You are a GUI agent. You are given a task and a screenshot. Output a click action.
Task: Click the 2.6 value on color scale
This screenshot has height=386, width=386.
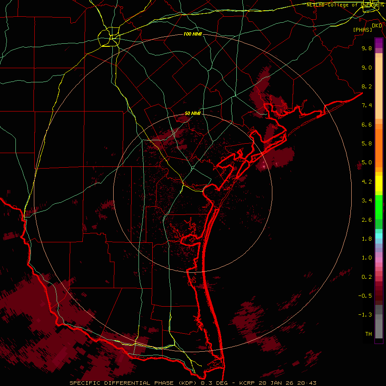point(367,220)
